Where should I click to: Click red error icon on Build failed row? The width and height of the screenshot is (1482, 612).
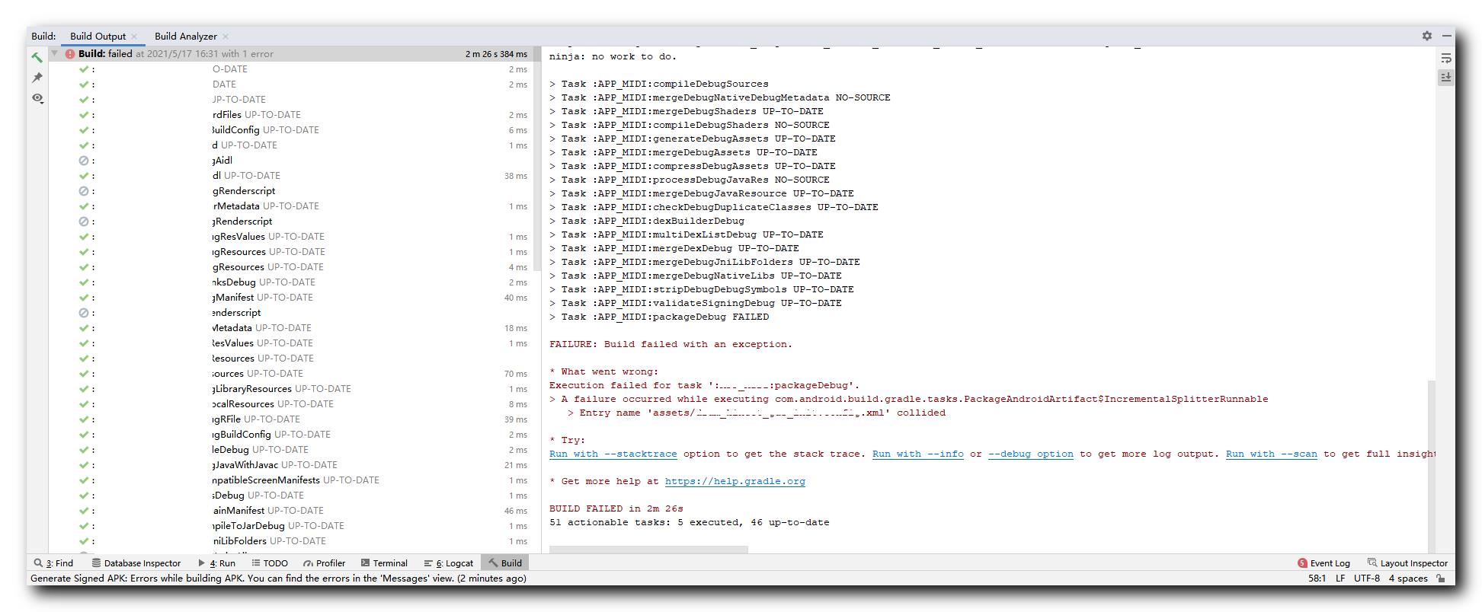[x=70, y=54]
